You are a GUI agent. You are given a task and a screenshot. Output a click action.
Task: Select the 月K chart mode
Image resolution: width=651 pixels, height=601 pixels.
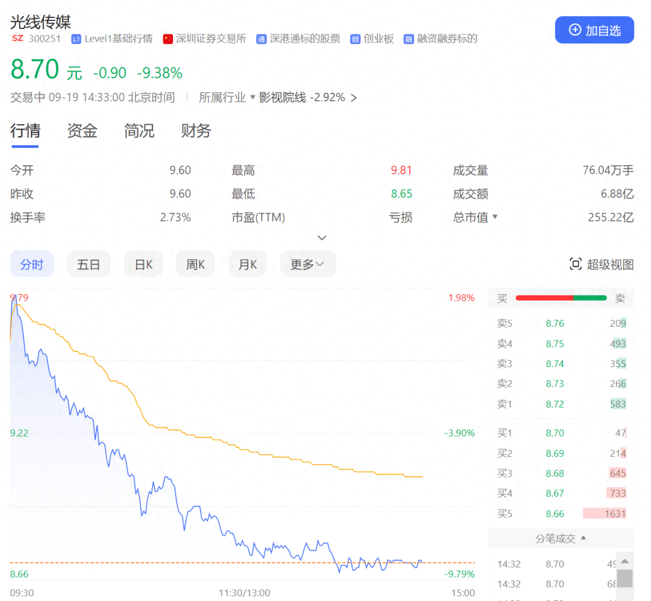[248, 264]
